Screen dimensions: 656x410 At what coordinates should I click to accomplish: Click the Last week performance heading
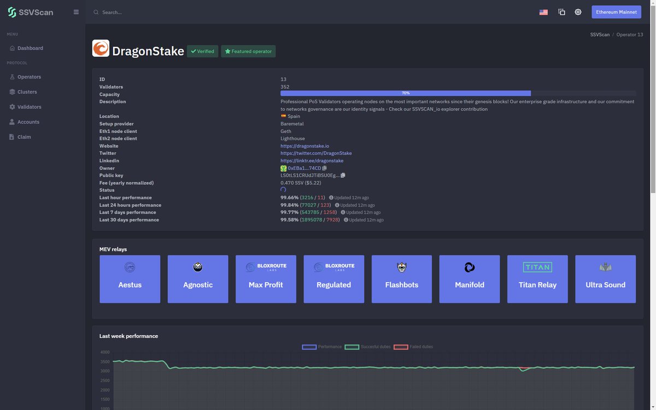point(129,336)
